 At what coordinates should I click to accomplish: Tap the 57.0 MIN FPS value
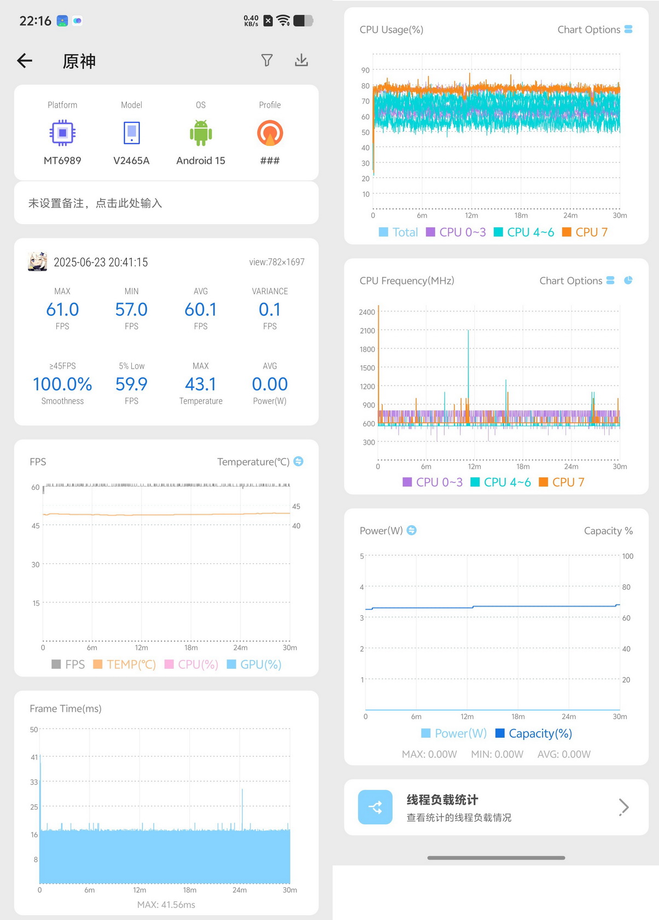click(x=131, y=310)
